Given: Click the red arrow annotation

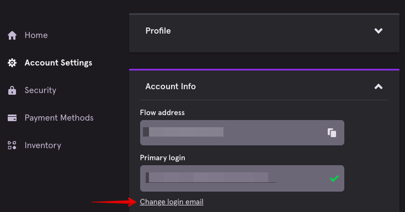Looking at the screenshot, I should coord(114,202).
